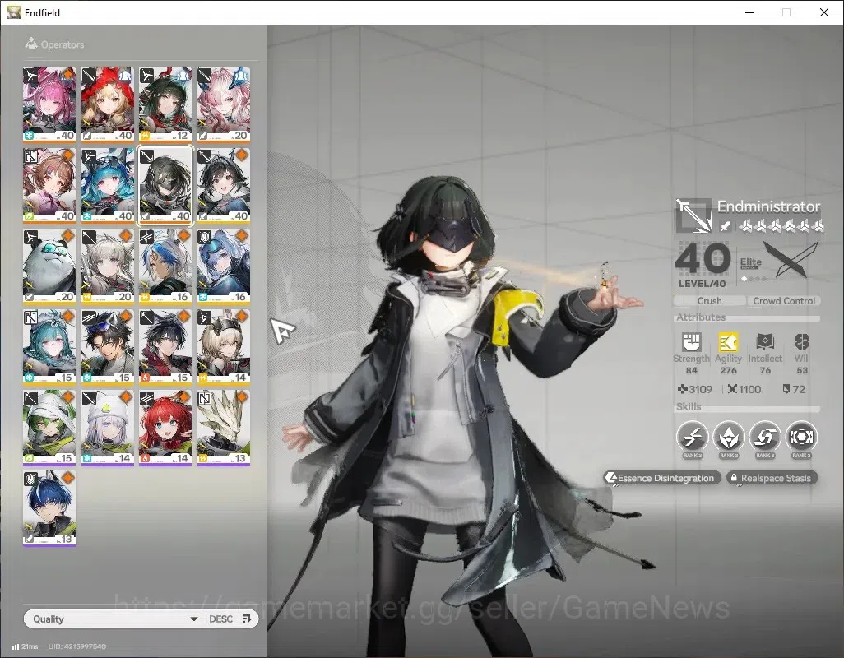Select blonde horned operator card level 14
This screenshot has height=658, width=844.
click(x=224, y=346)
